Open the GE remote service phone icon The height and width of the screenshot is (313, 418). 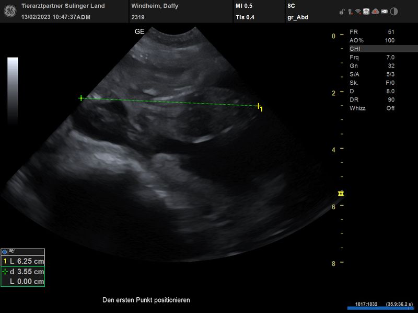(x=366, y=12)
